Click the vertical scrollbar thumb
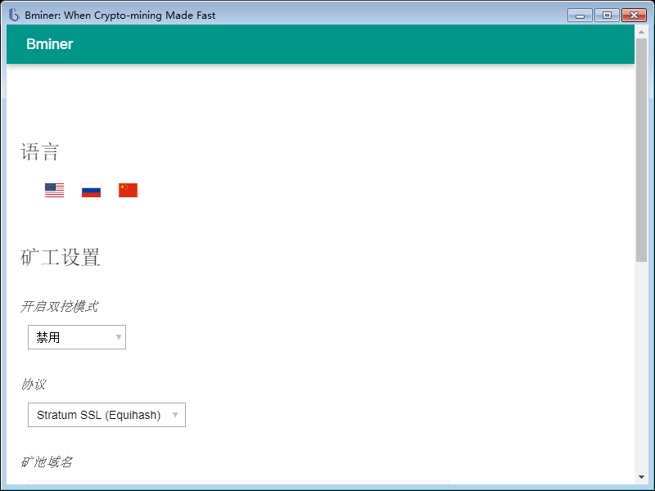This screenshot has height=491, width=655. click(x=641, y=151)
